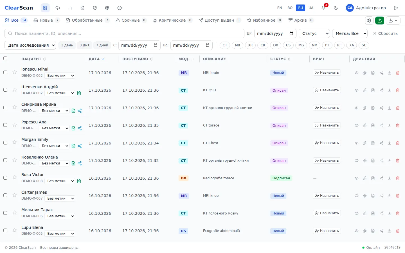The width and height of the screenshot is (405, 253).
Task: Open the settings gear icon in header
Action: 107,8
